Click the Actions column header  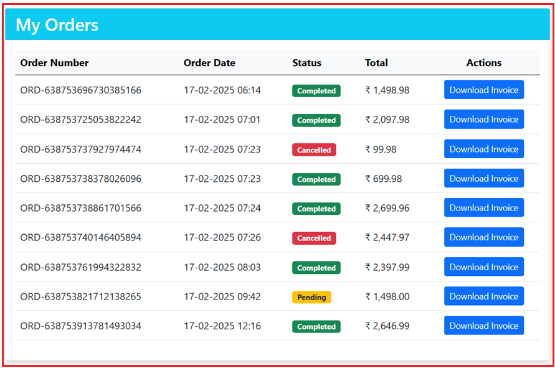pos(484,63)
